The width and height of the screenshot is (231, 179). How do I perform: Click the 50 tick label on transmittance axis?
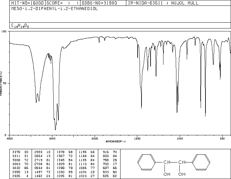point(5,83)
